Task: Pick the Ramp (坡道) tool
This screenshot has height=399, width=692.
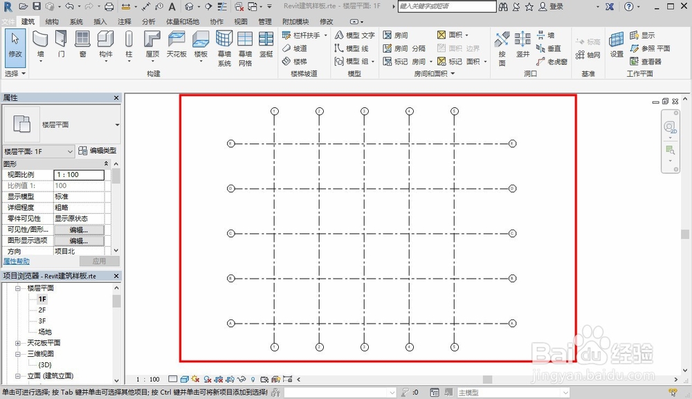Action: point(294,48)
